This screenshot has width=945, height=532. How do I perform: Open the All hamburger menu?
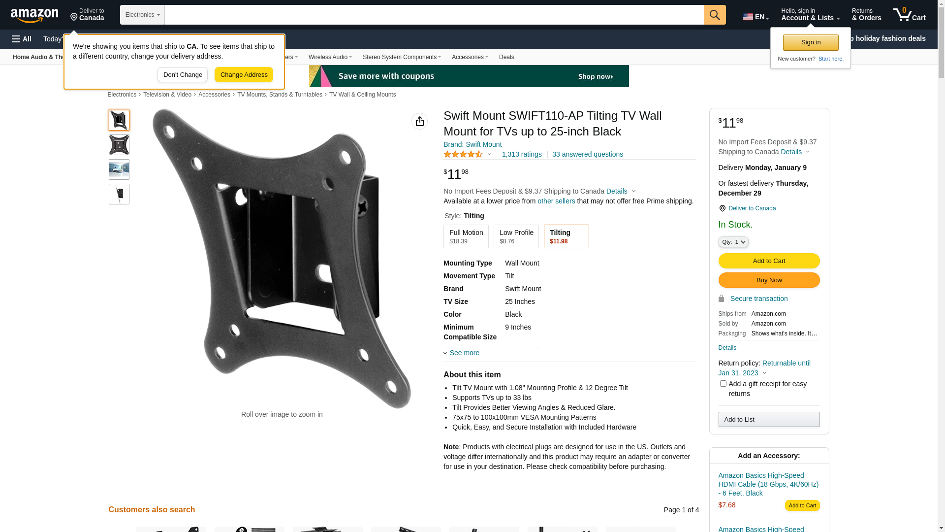(x=22, y=39)
